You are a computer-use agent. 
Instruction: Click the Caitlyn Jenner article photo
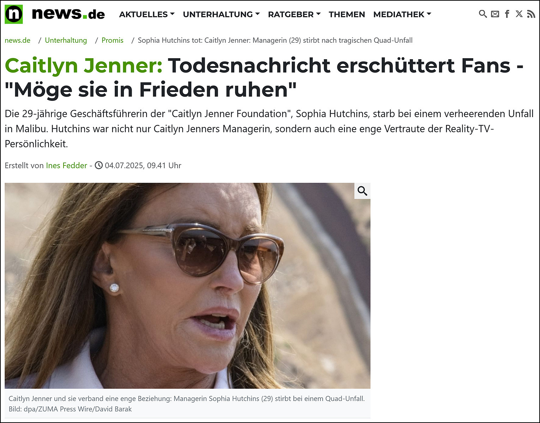pos(187,285)
